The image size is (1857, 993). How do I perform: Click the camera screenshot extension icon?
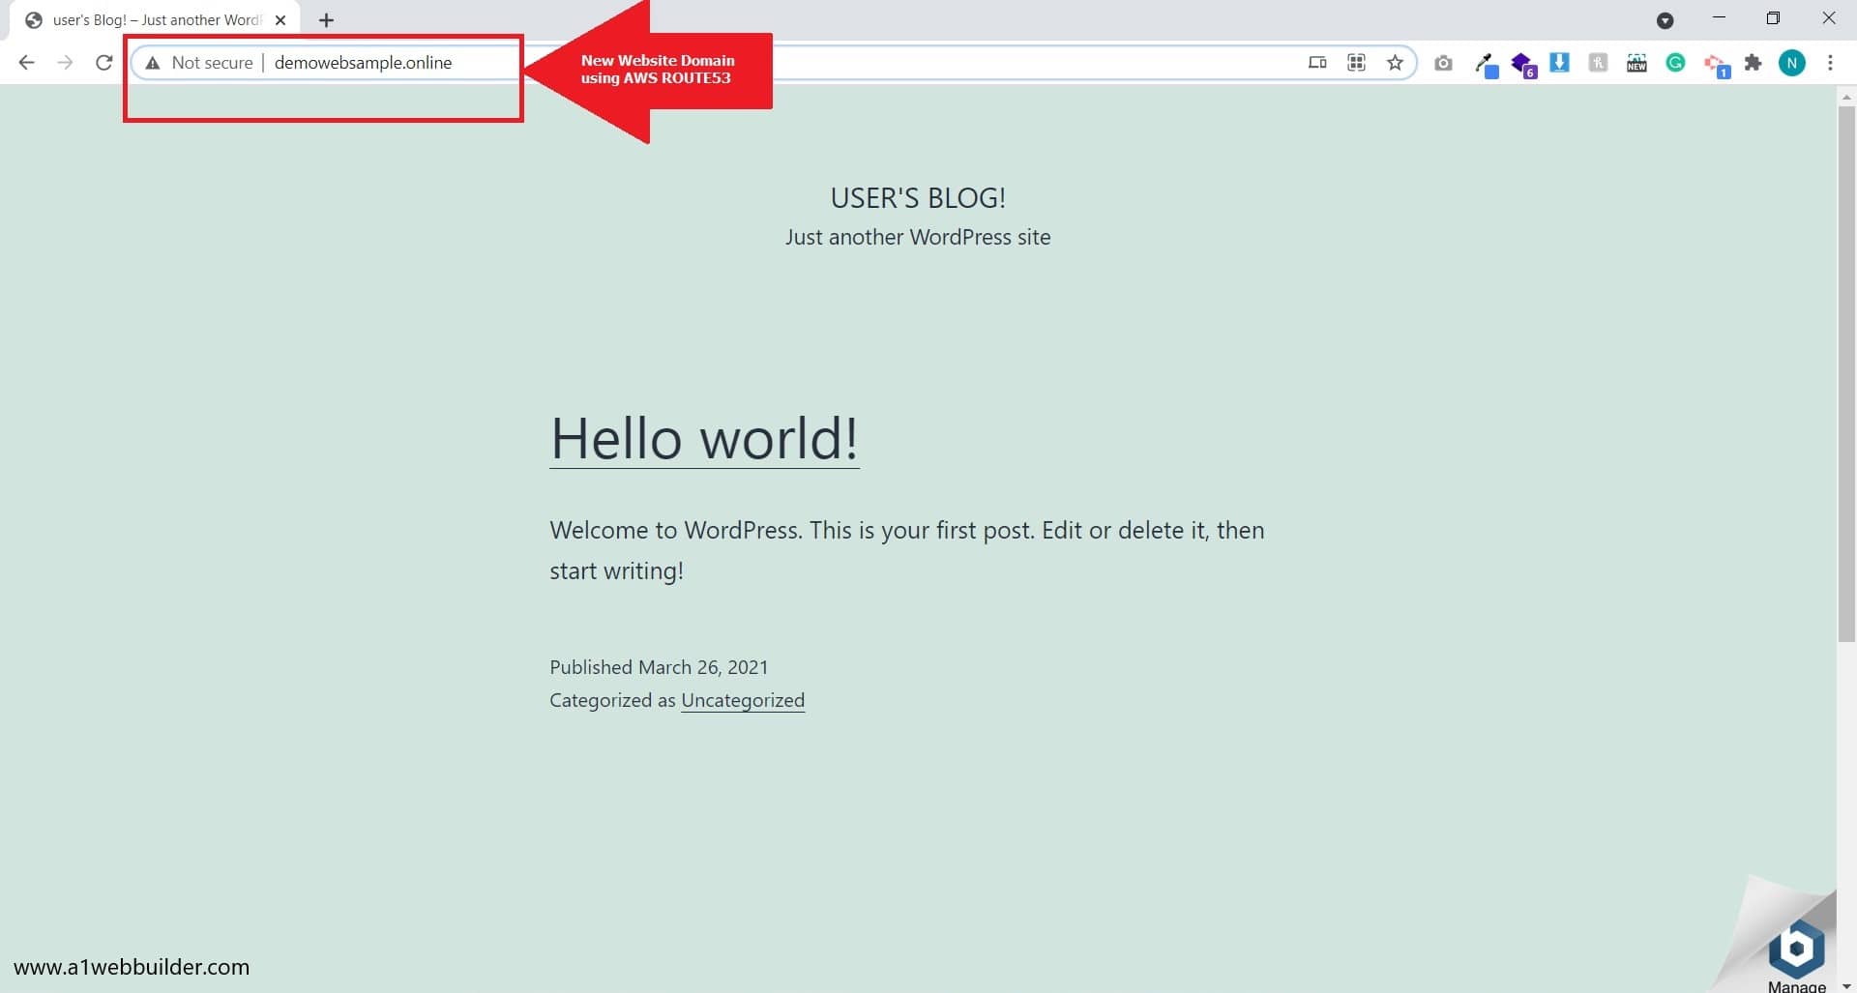point(1444,63)
